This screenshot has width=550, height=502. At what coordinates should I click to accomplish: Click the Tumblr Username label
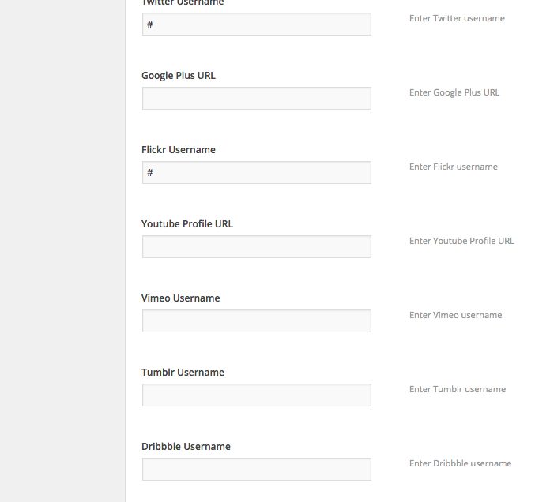coord(183,373)
